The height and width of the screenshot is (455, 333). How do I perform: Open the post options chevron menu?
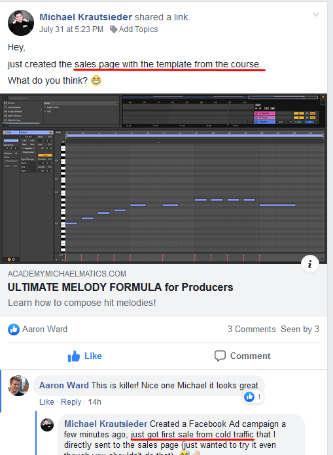(316, 14)
